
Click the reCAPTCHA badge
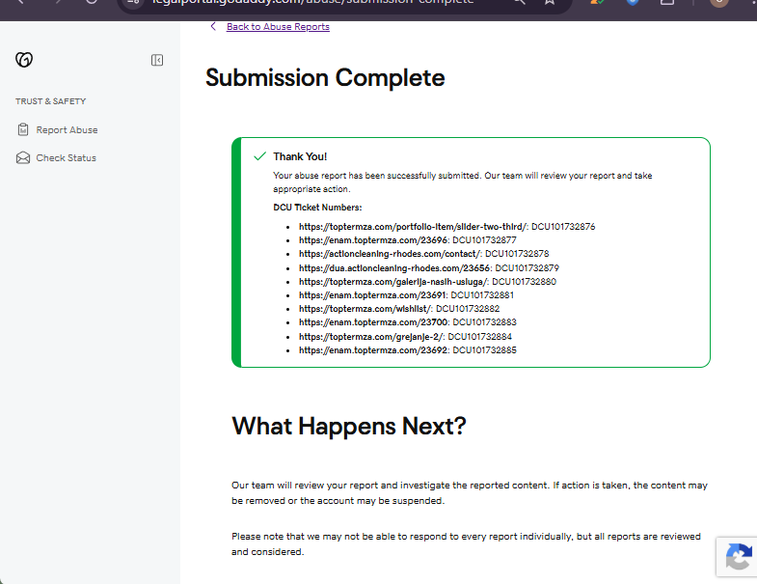(x=738, y=557)
